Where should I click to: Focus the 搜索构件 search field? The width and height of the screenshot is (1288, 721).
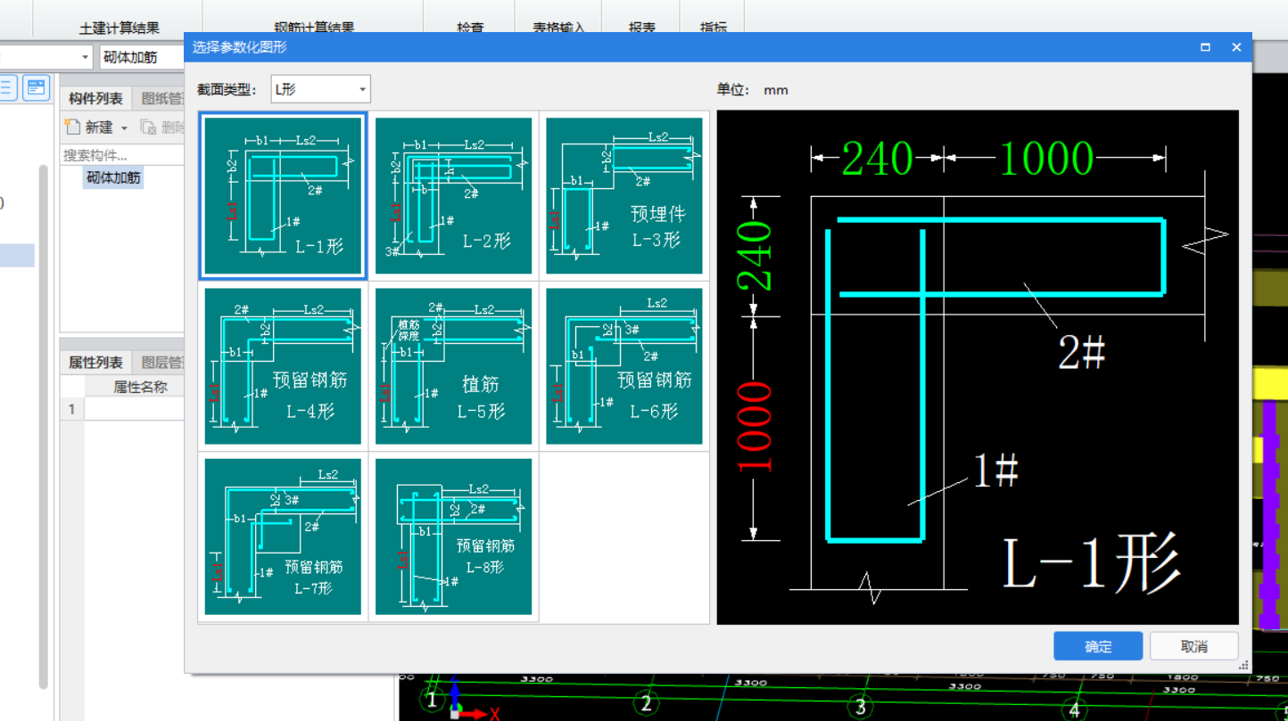click(x=123, y=155)
